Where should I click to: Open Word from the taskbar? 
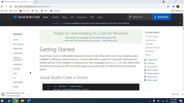point(29,101)
